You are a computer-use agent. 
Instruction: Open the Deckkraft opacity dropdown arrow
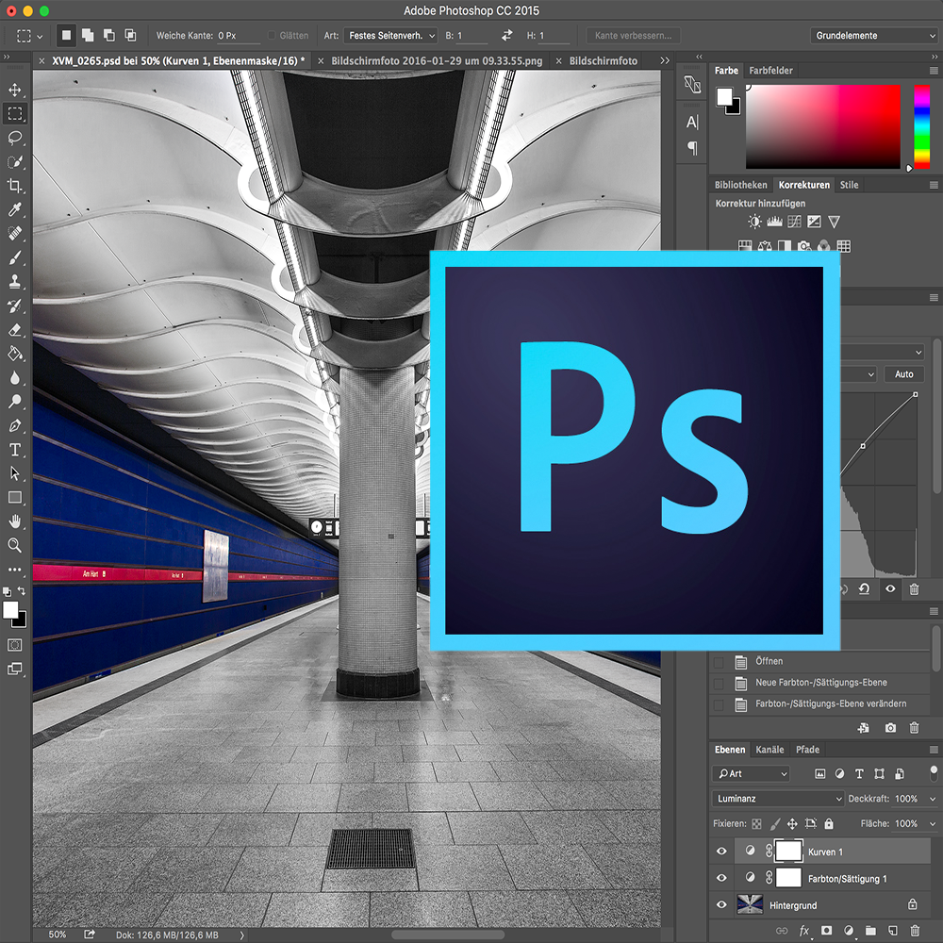(x=933, y=800)
